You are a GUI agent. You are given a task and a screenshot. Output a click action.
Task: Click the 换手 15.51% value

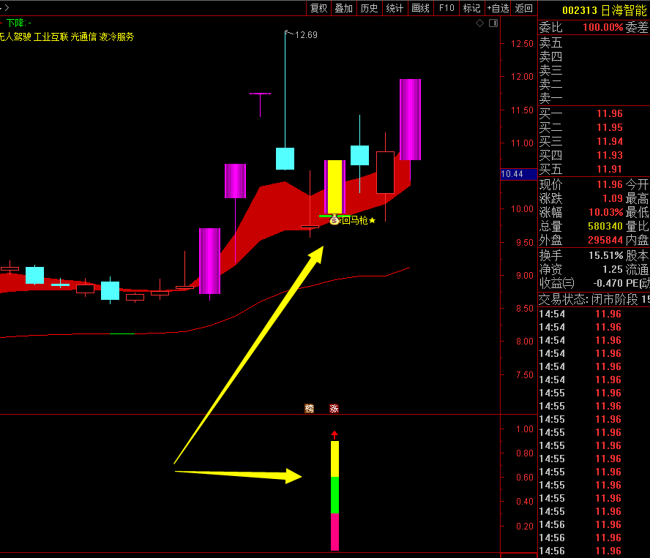[x=605, y=255]
